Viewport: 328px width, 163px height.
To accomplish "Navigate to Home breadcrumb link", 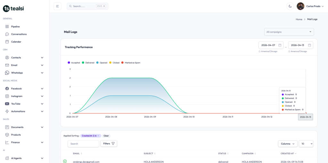I will [x=299, y=19].
